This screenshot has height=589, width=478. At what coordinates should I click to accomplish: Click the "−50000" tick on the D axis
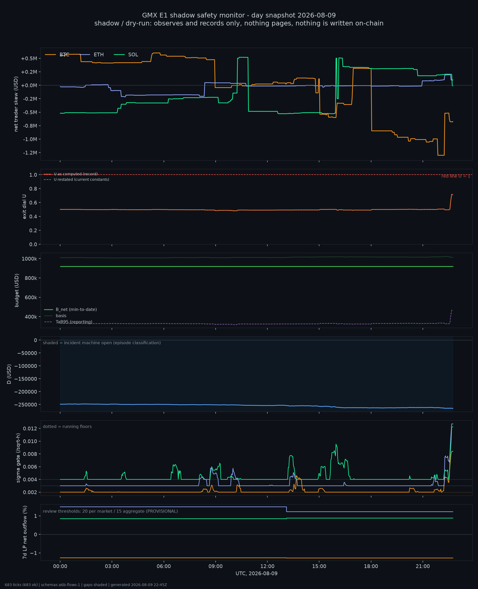pyautogui.click(x=27, y=353)
